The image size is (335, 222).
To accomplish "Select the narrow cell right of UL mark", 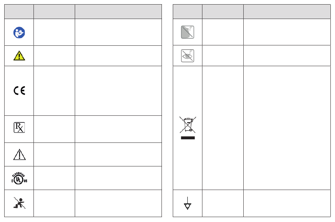I will point(54,178).
